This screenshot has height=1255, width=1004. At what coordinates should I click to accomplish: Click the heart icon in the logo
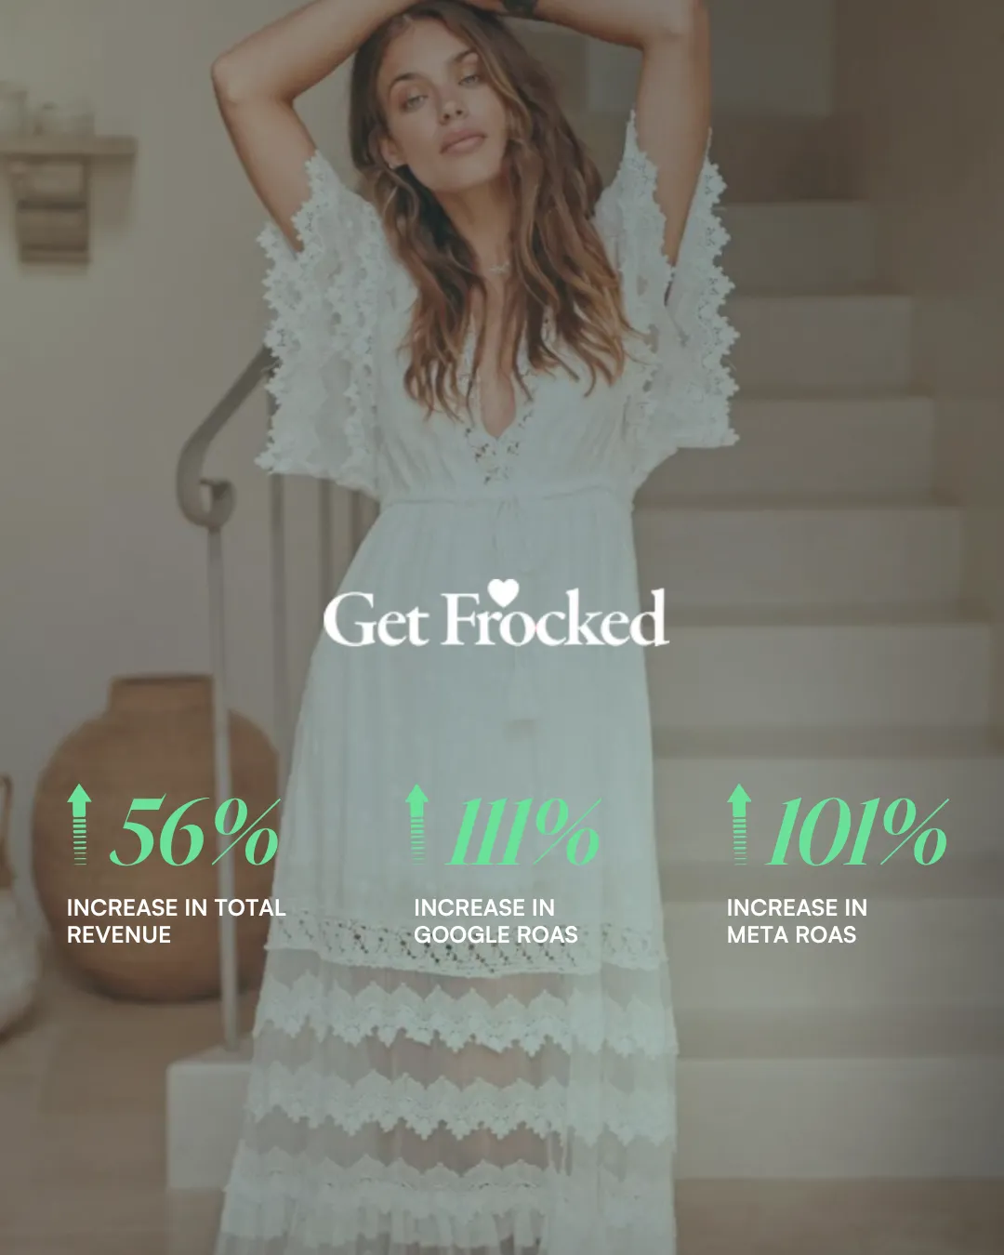(503, 592)
